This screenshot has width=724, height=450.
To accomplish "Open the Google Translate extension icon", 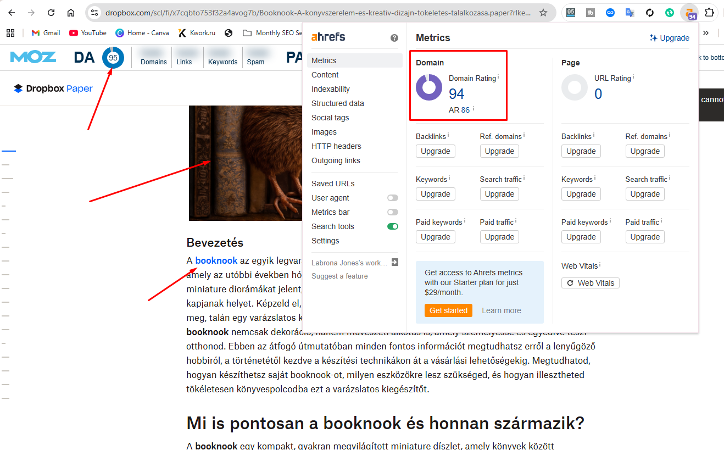I will tap(630, 12).
